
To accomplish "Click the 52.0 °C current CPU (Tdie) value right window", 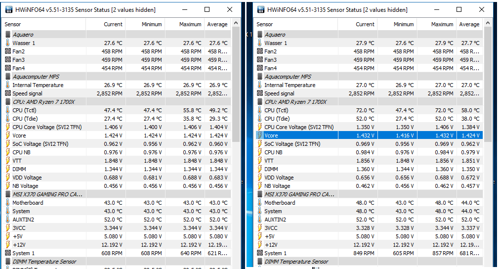I will pyautogui.click(x=365, y=118).
